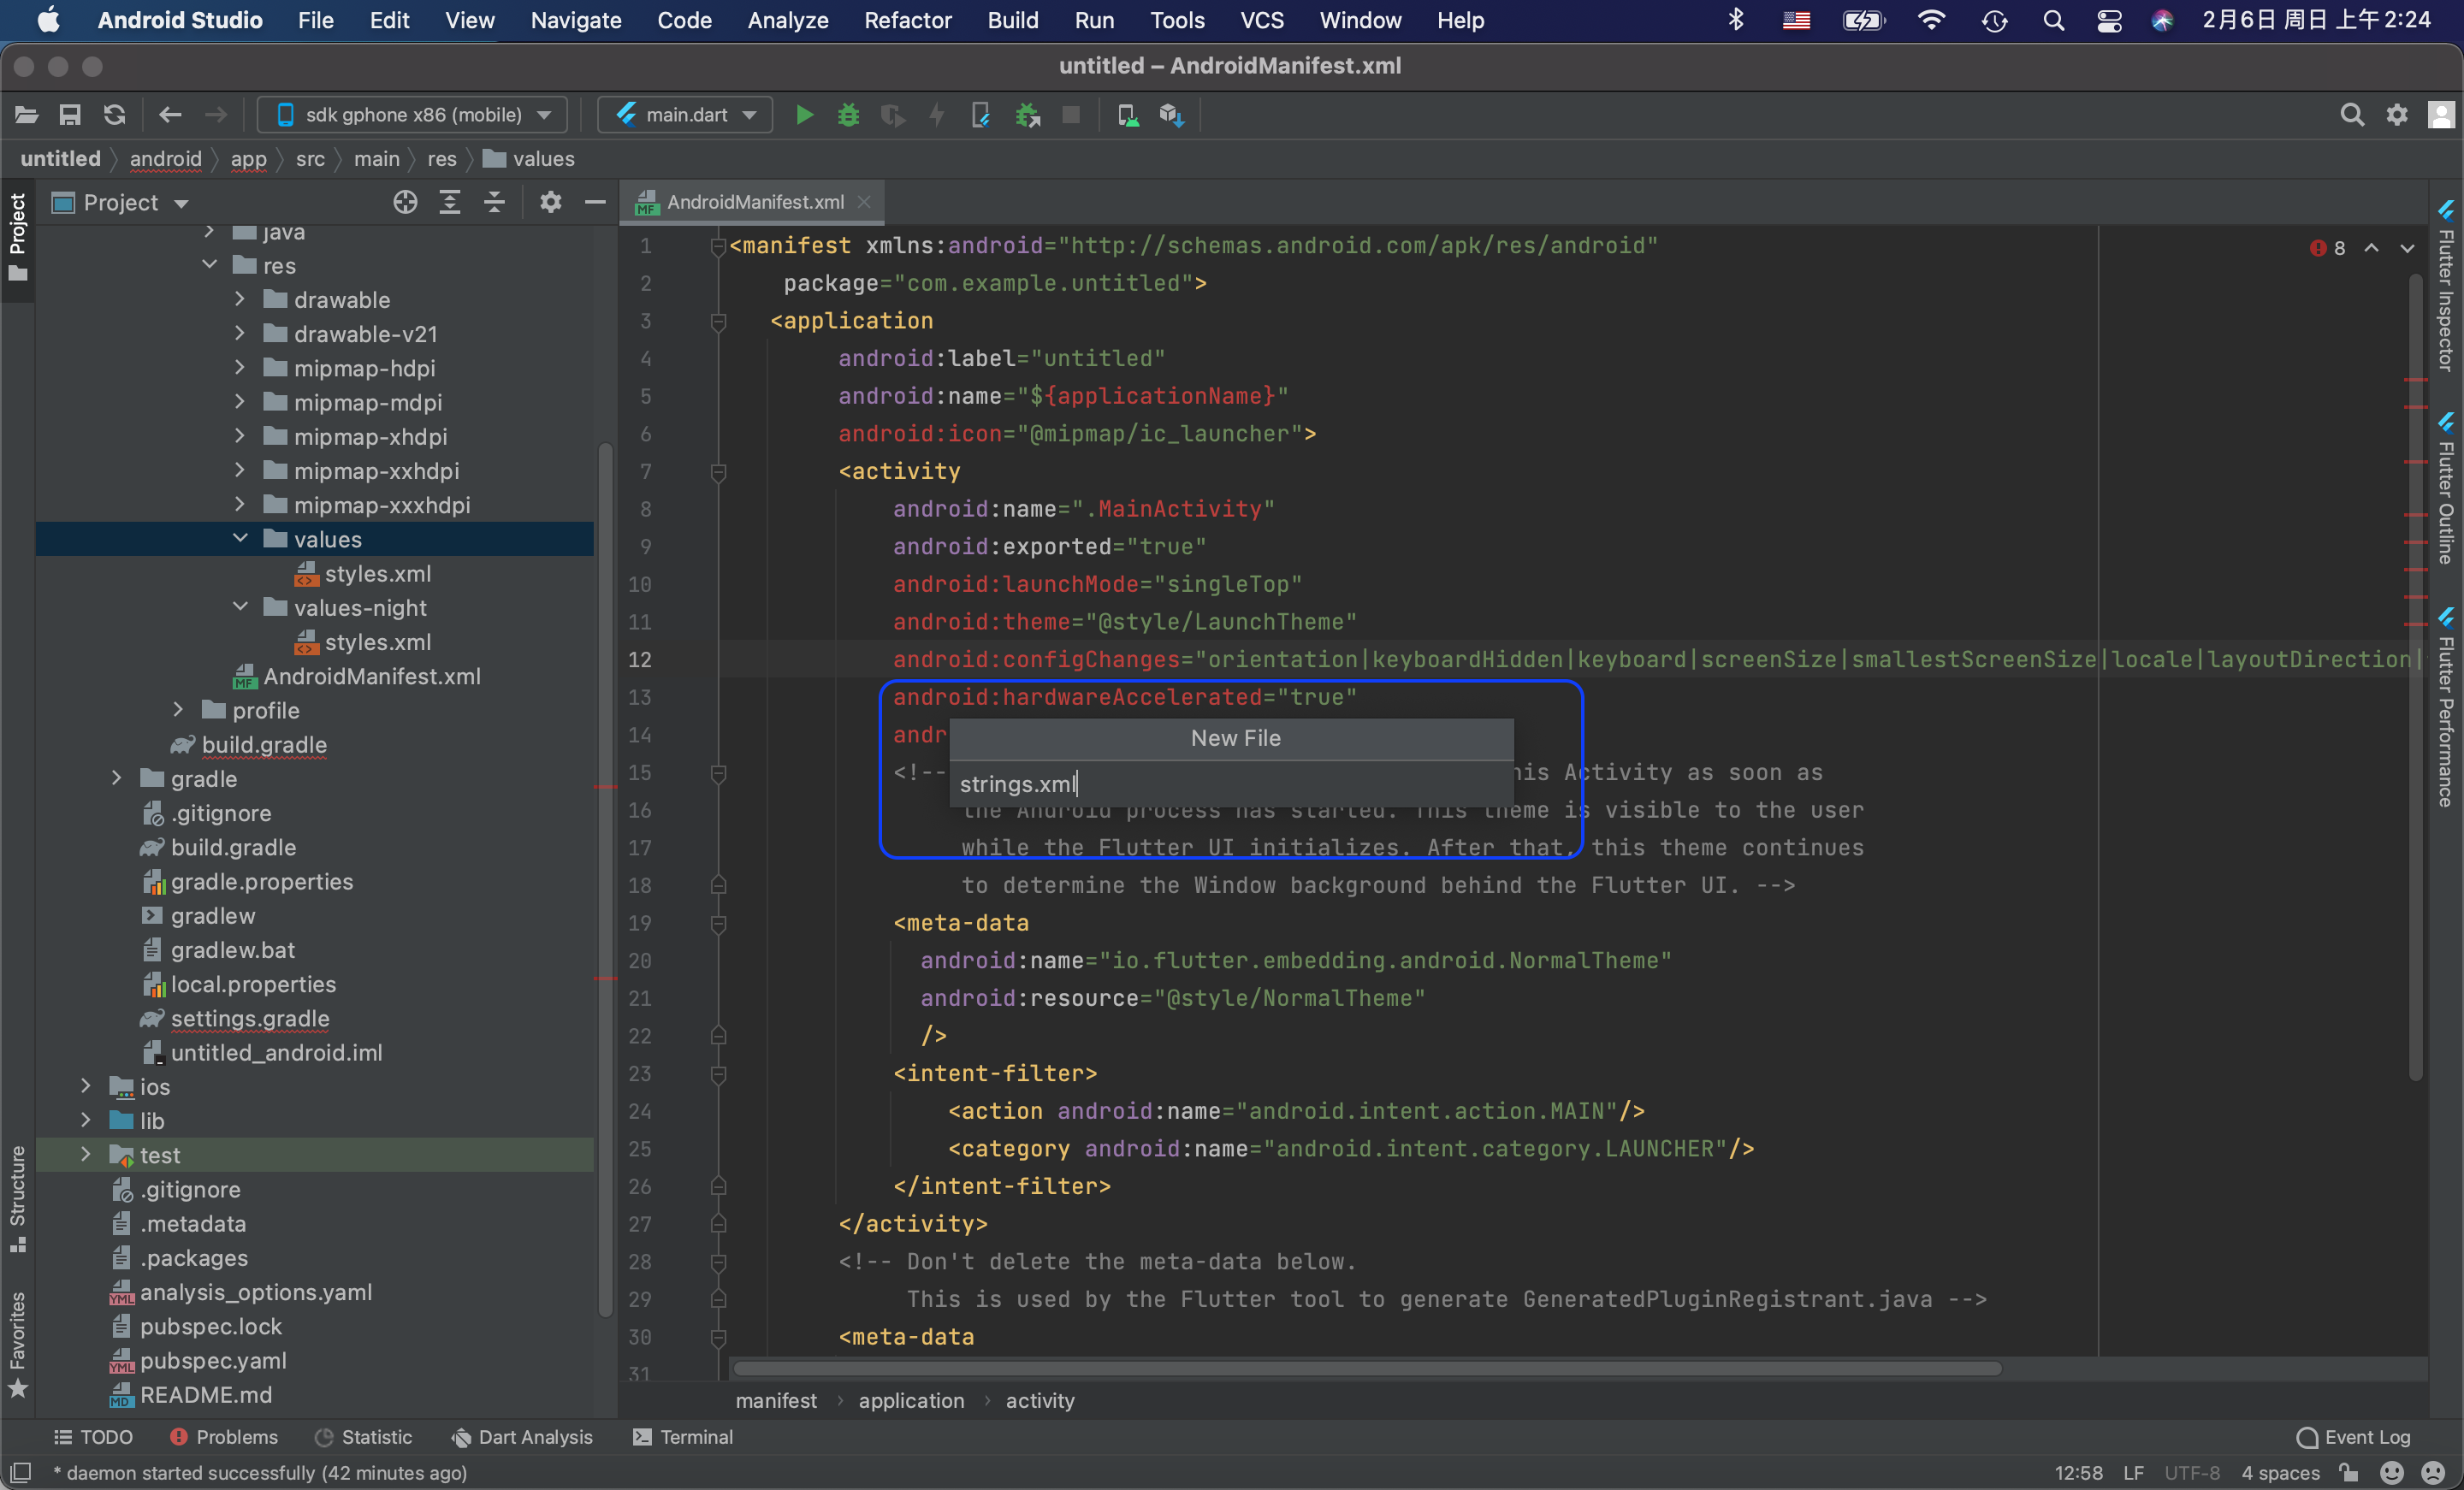
Task: Open the Refactor menu
Action: coord(907,20)
